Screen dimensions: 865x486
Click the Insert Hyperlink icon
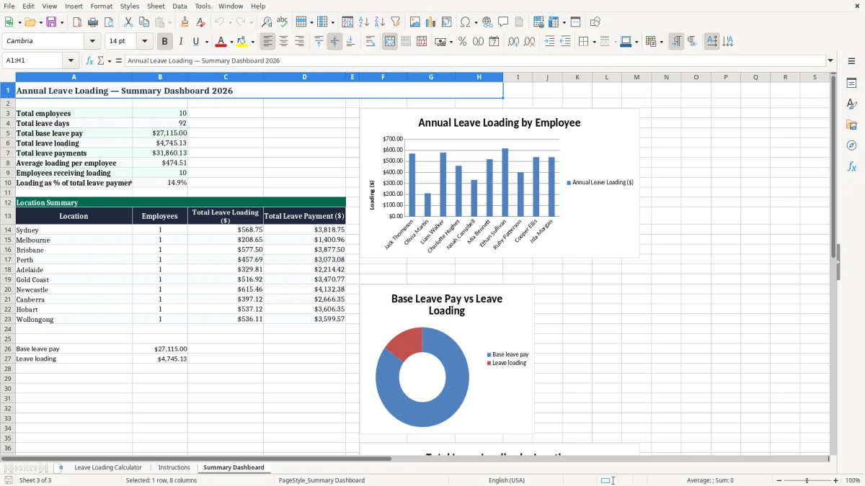click(487, 22)
